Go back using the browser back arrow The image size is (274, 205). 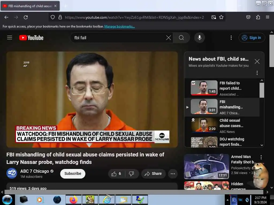[6, 17]
